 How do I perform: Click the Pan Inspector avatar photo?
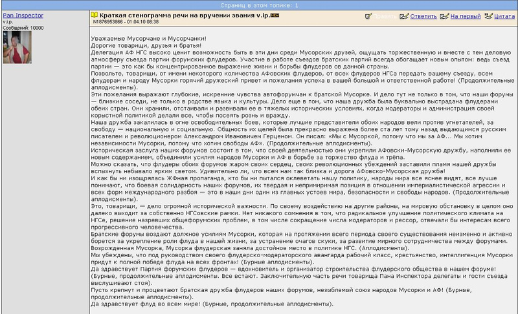(17, 47)
